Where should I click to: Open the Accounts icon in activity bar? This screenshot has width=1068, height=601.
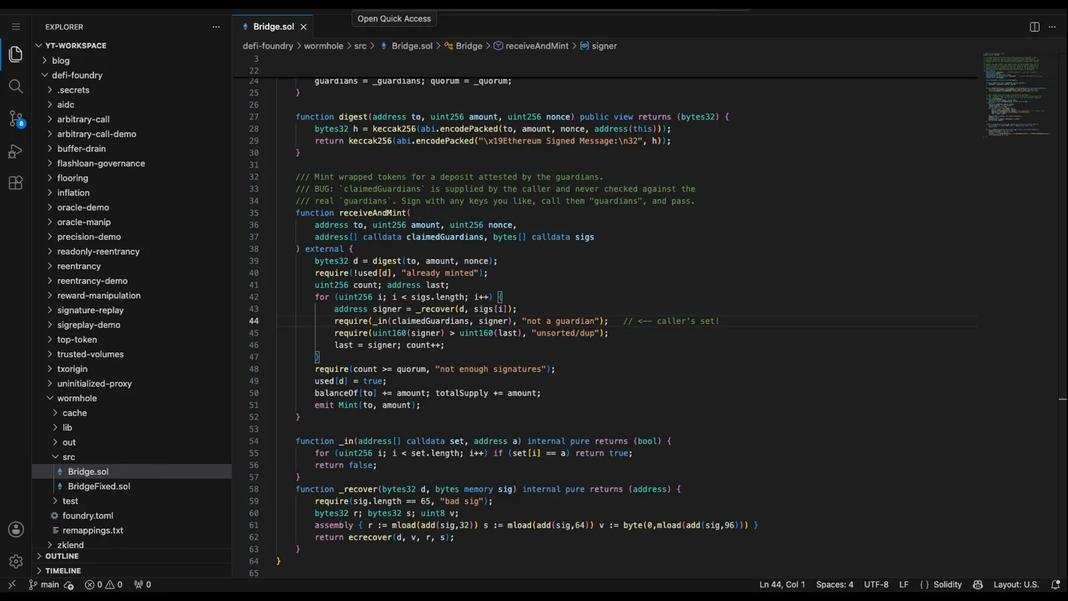tap(15, 530)
